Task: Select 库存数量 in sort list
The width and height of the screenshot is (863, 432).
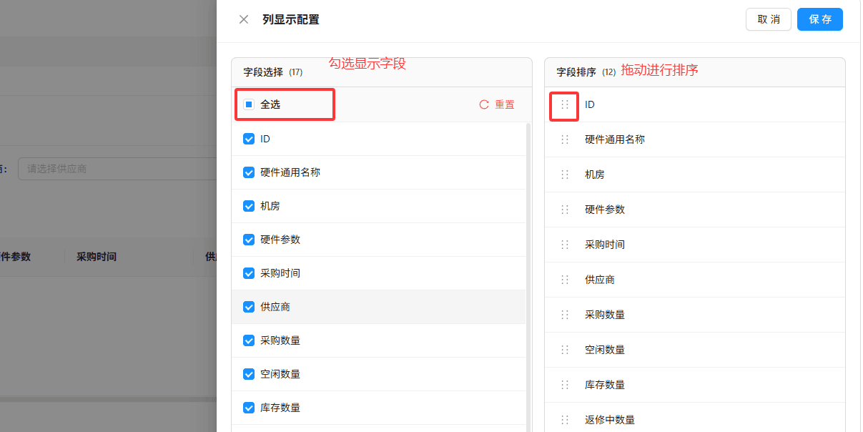Action: coord(605,385)
